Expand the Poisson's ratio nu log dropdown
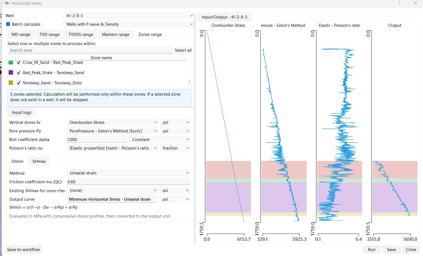Viewport: 423px width, 256px height. pos(112,148)
